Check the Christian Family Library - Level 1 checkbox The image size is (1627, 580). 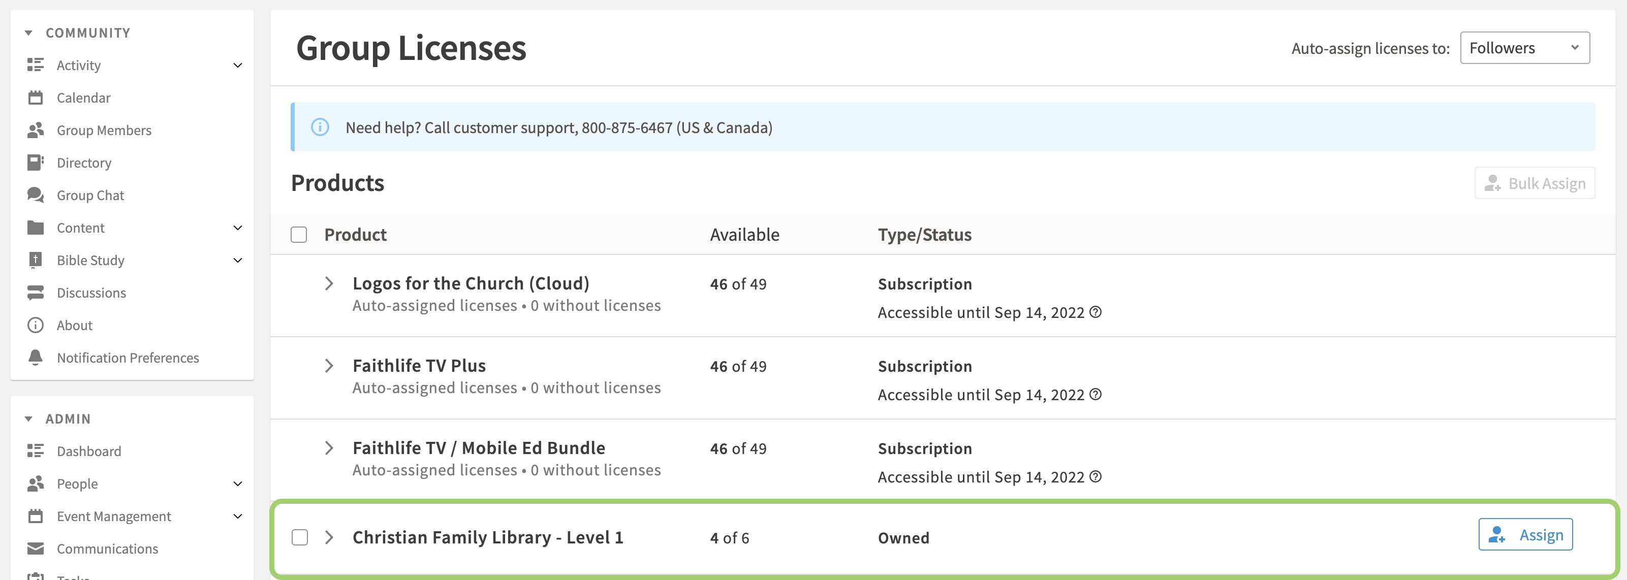[x=300, y=538]
